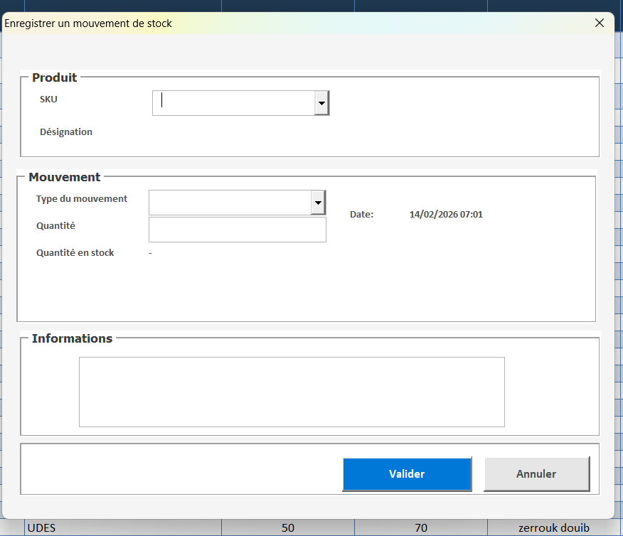
Task: Close the stock movement dialog with X
Action: [599, 23]
